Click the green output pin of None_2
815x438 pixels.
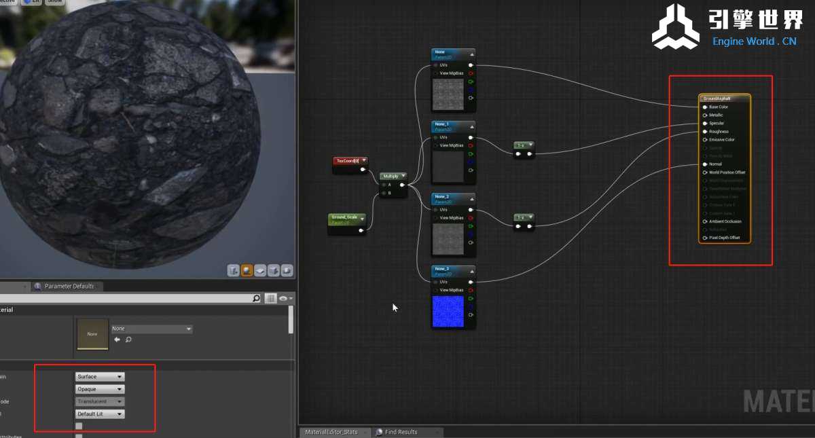(x=471, y=226)
